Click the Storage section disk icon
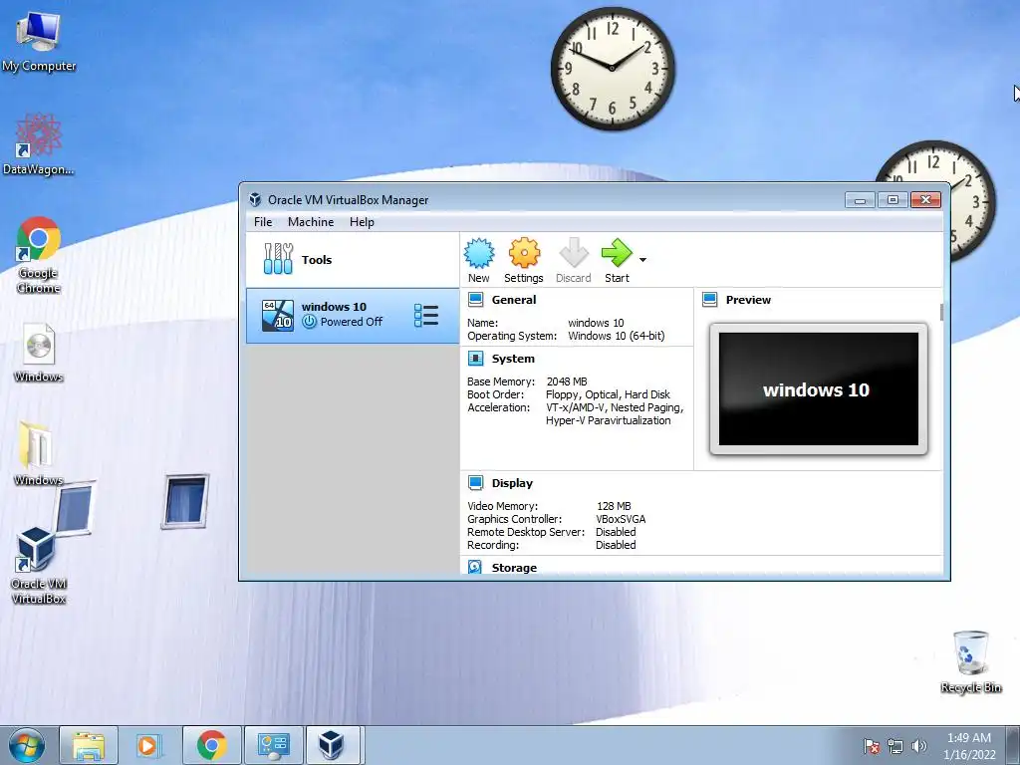1020x765 pixels. point(475,567)
